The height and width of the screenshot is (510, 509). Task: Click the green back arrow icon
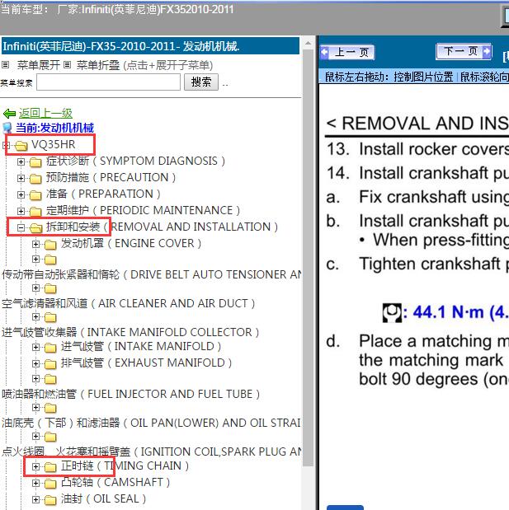[x=9, y=114]
